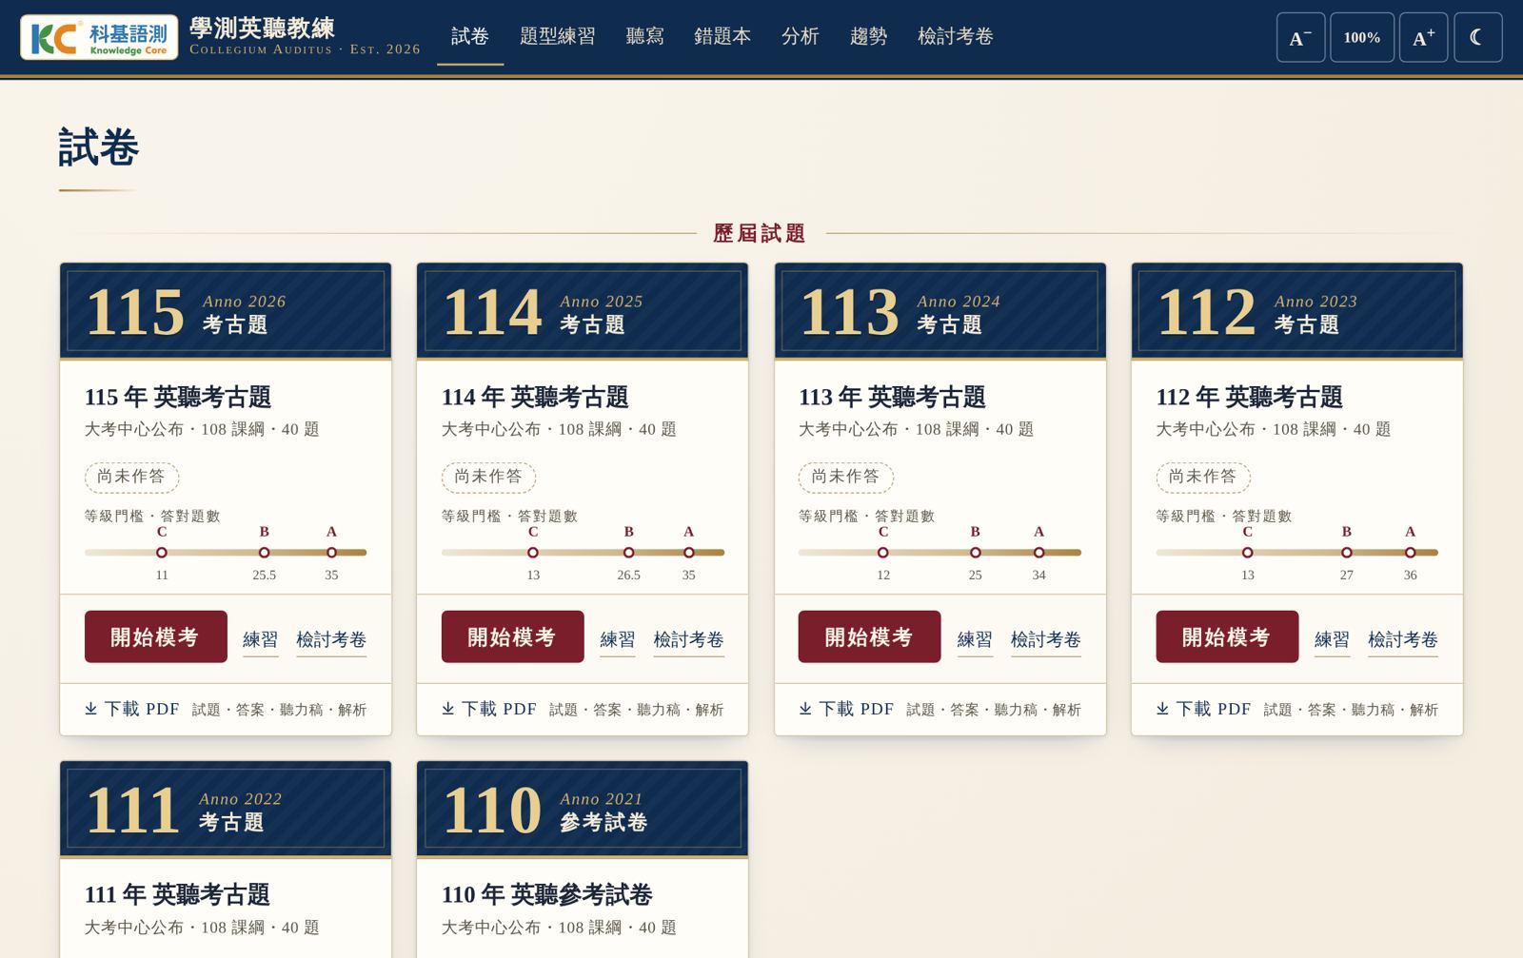Decrease font size with A− button
This screenshot has height=958, width=1523.
coord(1300,37)
